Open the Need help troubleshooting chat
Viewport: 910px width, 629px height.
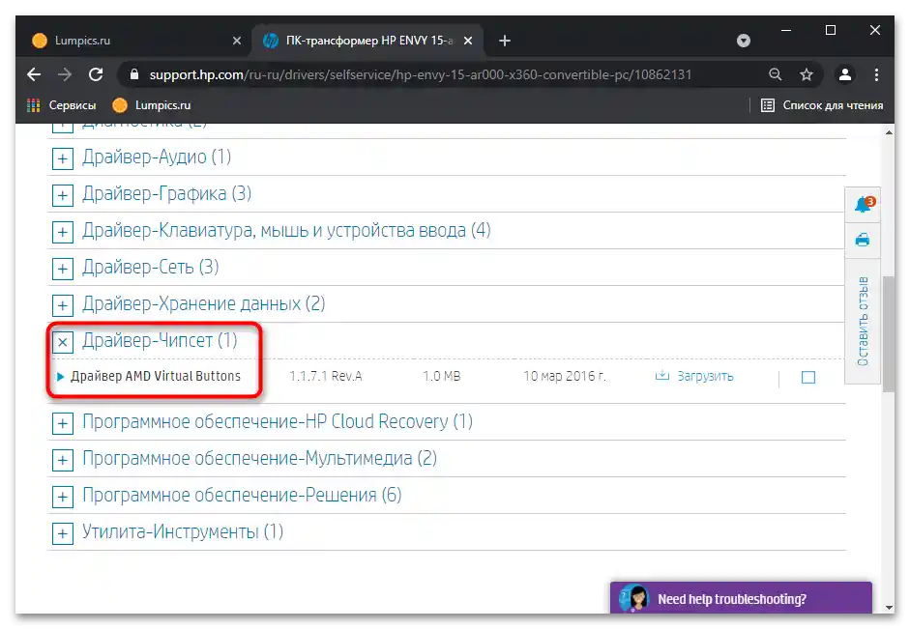(741, 598)
